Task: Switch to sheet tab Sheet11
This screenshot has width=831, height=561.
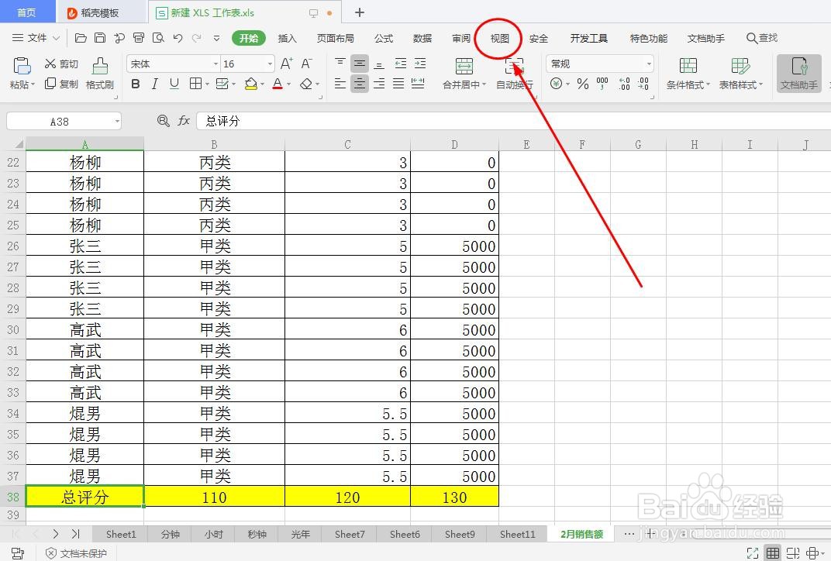Action: [517, 534]
